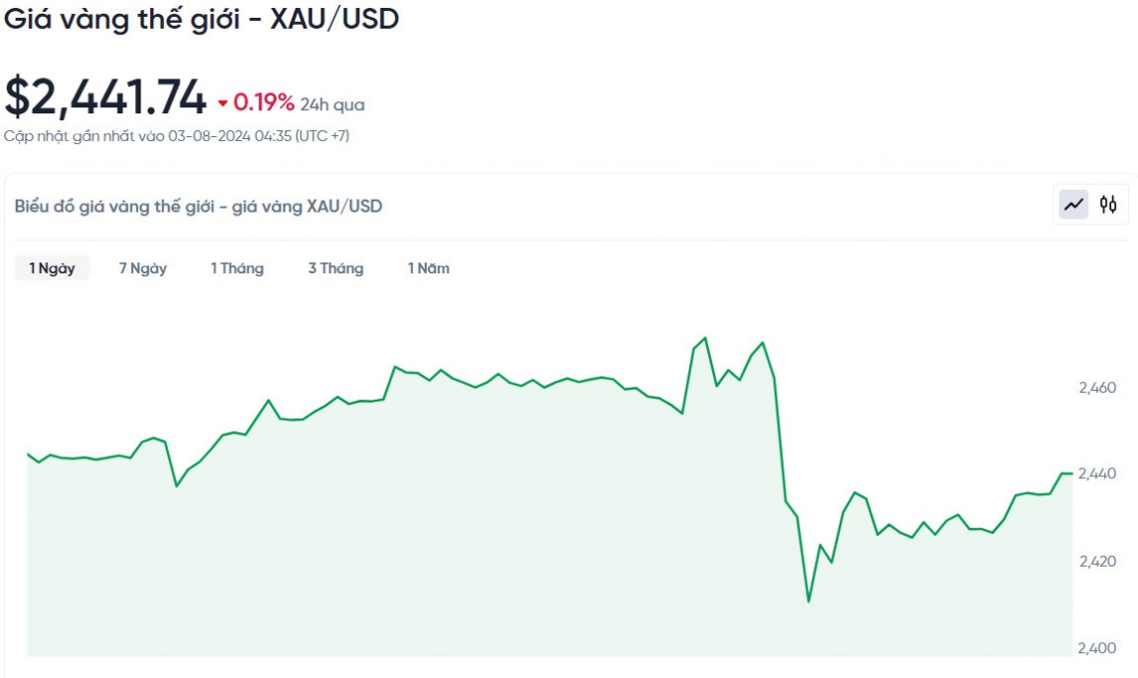This screenshot has width=1138, height=678.
Task: Click the 2,460 y-axis label
Action: [x=1097, y=388]
